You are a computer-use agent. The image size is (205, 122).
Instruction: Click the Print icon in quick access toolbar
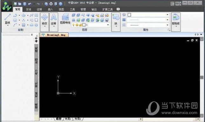click(x=51, y=4)
